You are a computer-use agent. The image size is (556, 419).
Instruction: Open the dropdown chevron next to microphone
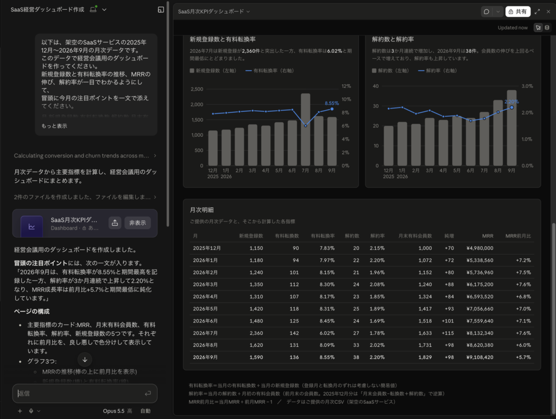pyautogui.click(x=39, y=411)
